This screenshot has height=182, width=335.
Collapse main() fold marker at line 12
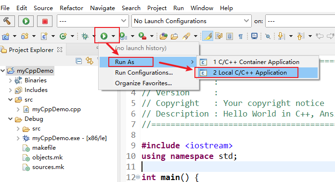[138, 177]
